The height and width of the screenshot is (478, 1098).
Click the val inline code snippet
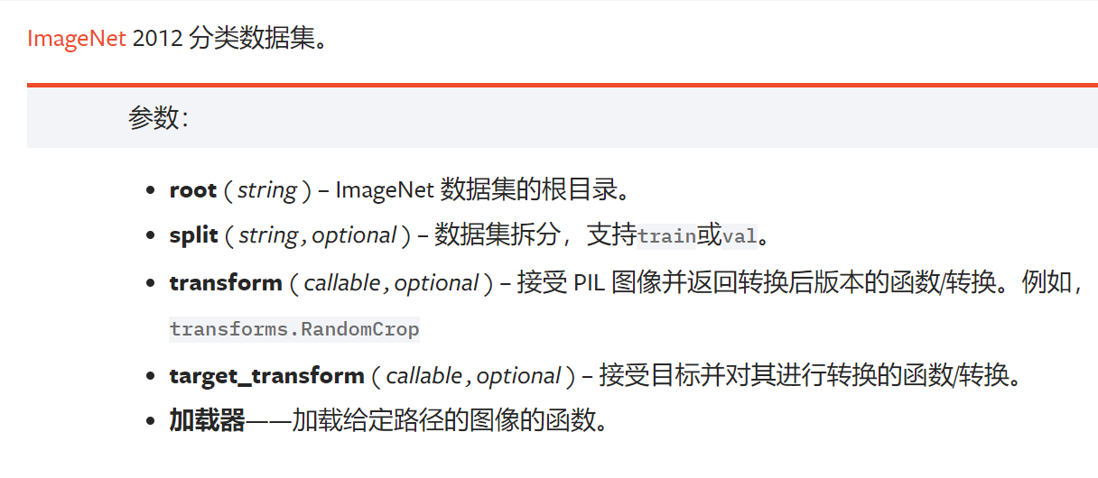tap(740, 236)
